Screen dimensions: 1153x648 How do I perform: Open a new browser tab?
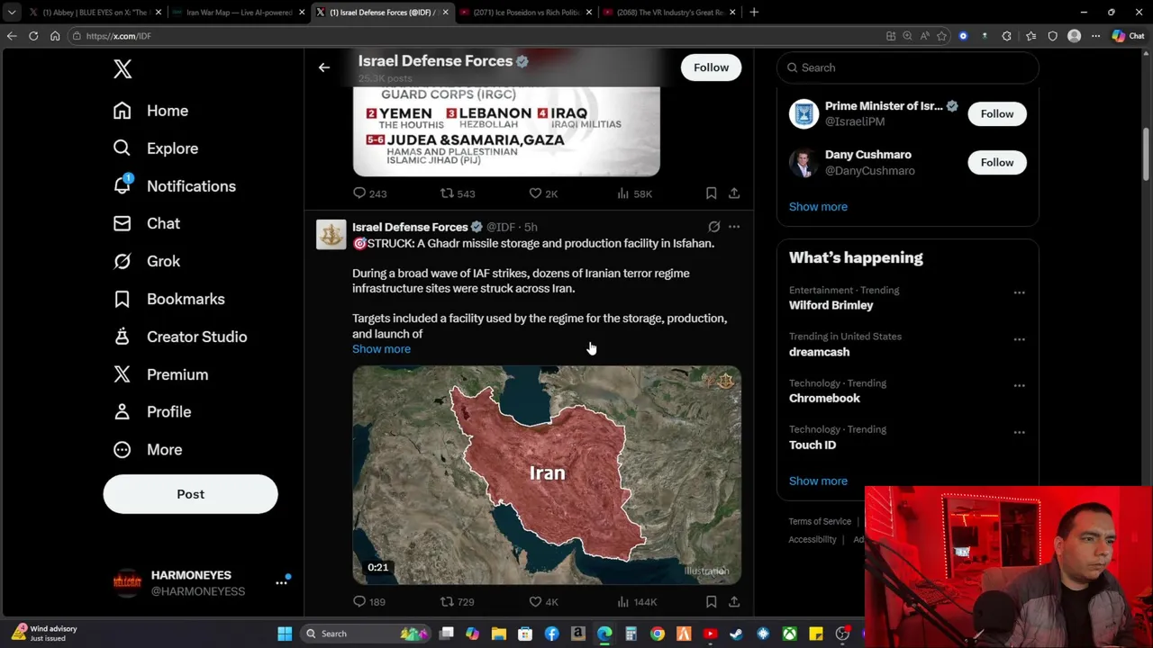click(x=754, y=13)
